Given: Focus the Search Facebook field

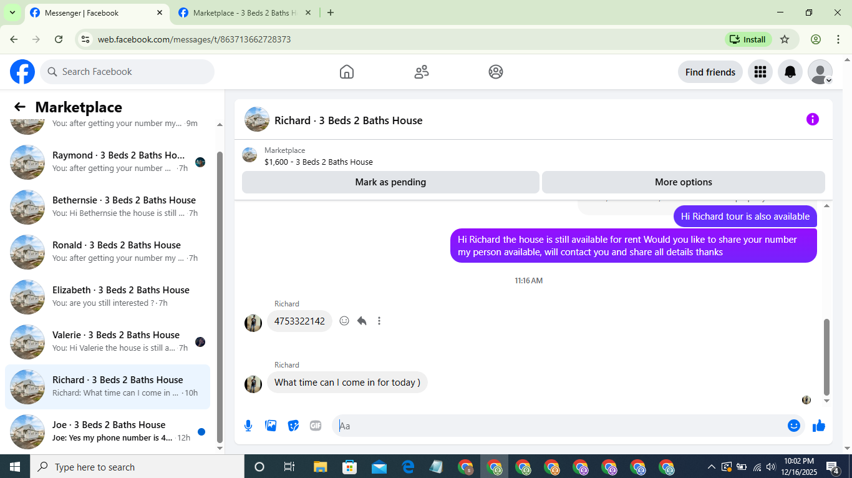Looking at the screenshot, I should pos(127,72).
